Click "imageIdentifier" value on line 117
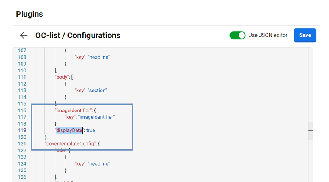This screenshot has height=182, width=329. 96,117
